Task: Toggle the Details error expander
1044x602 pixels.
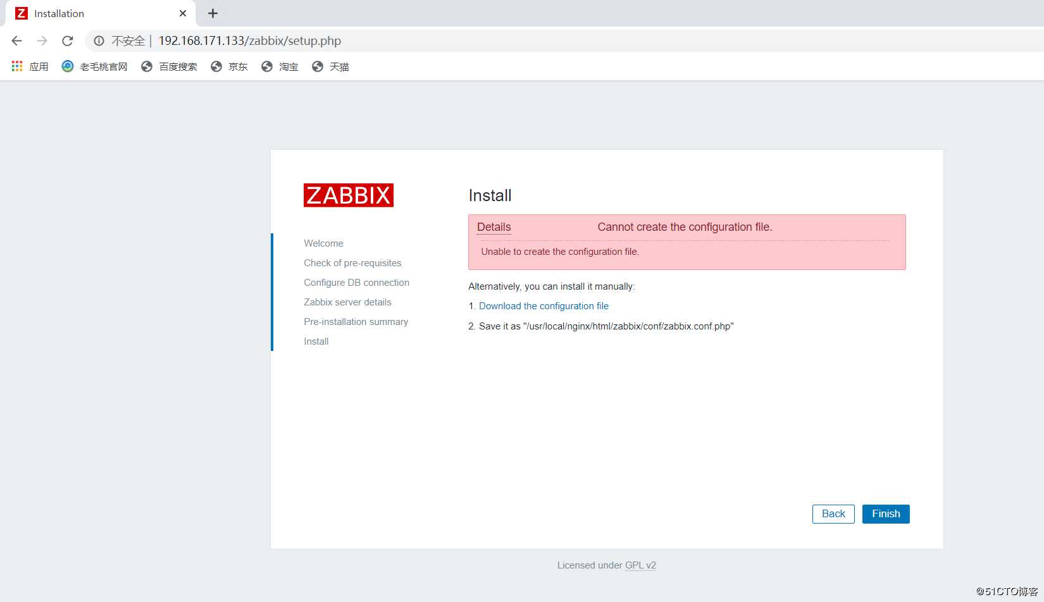Action: click(494, 227)
